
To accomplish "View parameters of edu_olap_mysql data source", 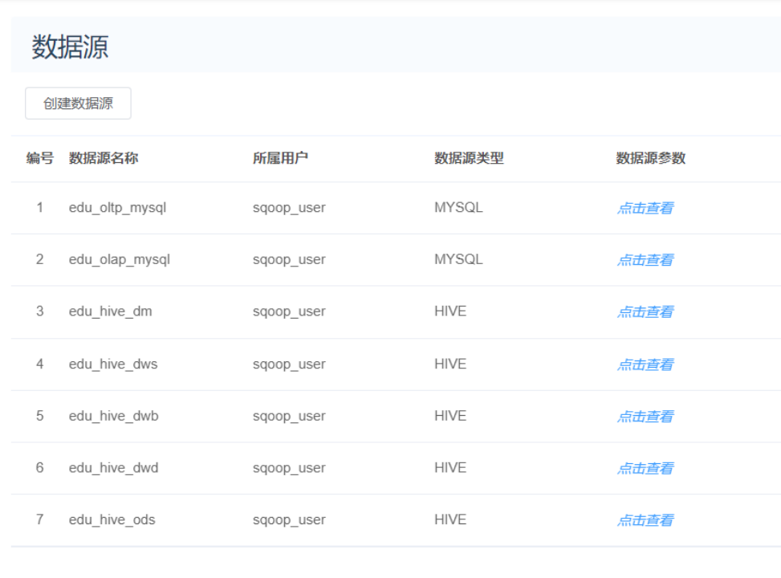I will (645, 260).
